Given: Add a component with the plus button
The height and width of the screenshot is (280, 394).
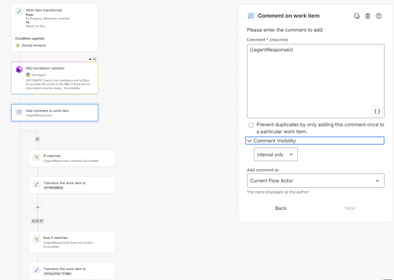Looking at the screenshot, I should [x=38, y=207].
